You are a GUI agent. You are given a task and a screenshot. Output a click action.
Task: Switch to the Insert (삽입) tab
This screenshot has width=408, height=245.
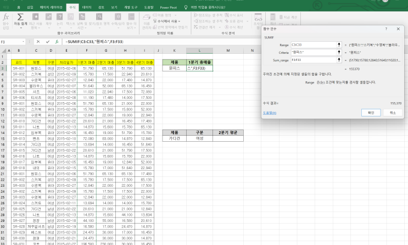[x=30, y=7]
